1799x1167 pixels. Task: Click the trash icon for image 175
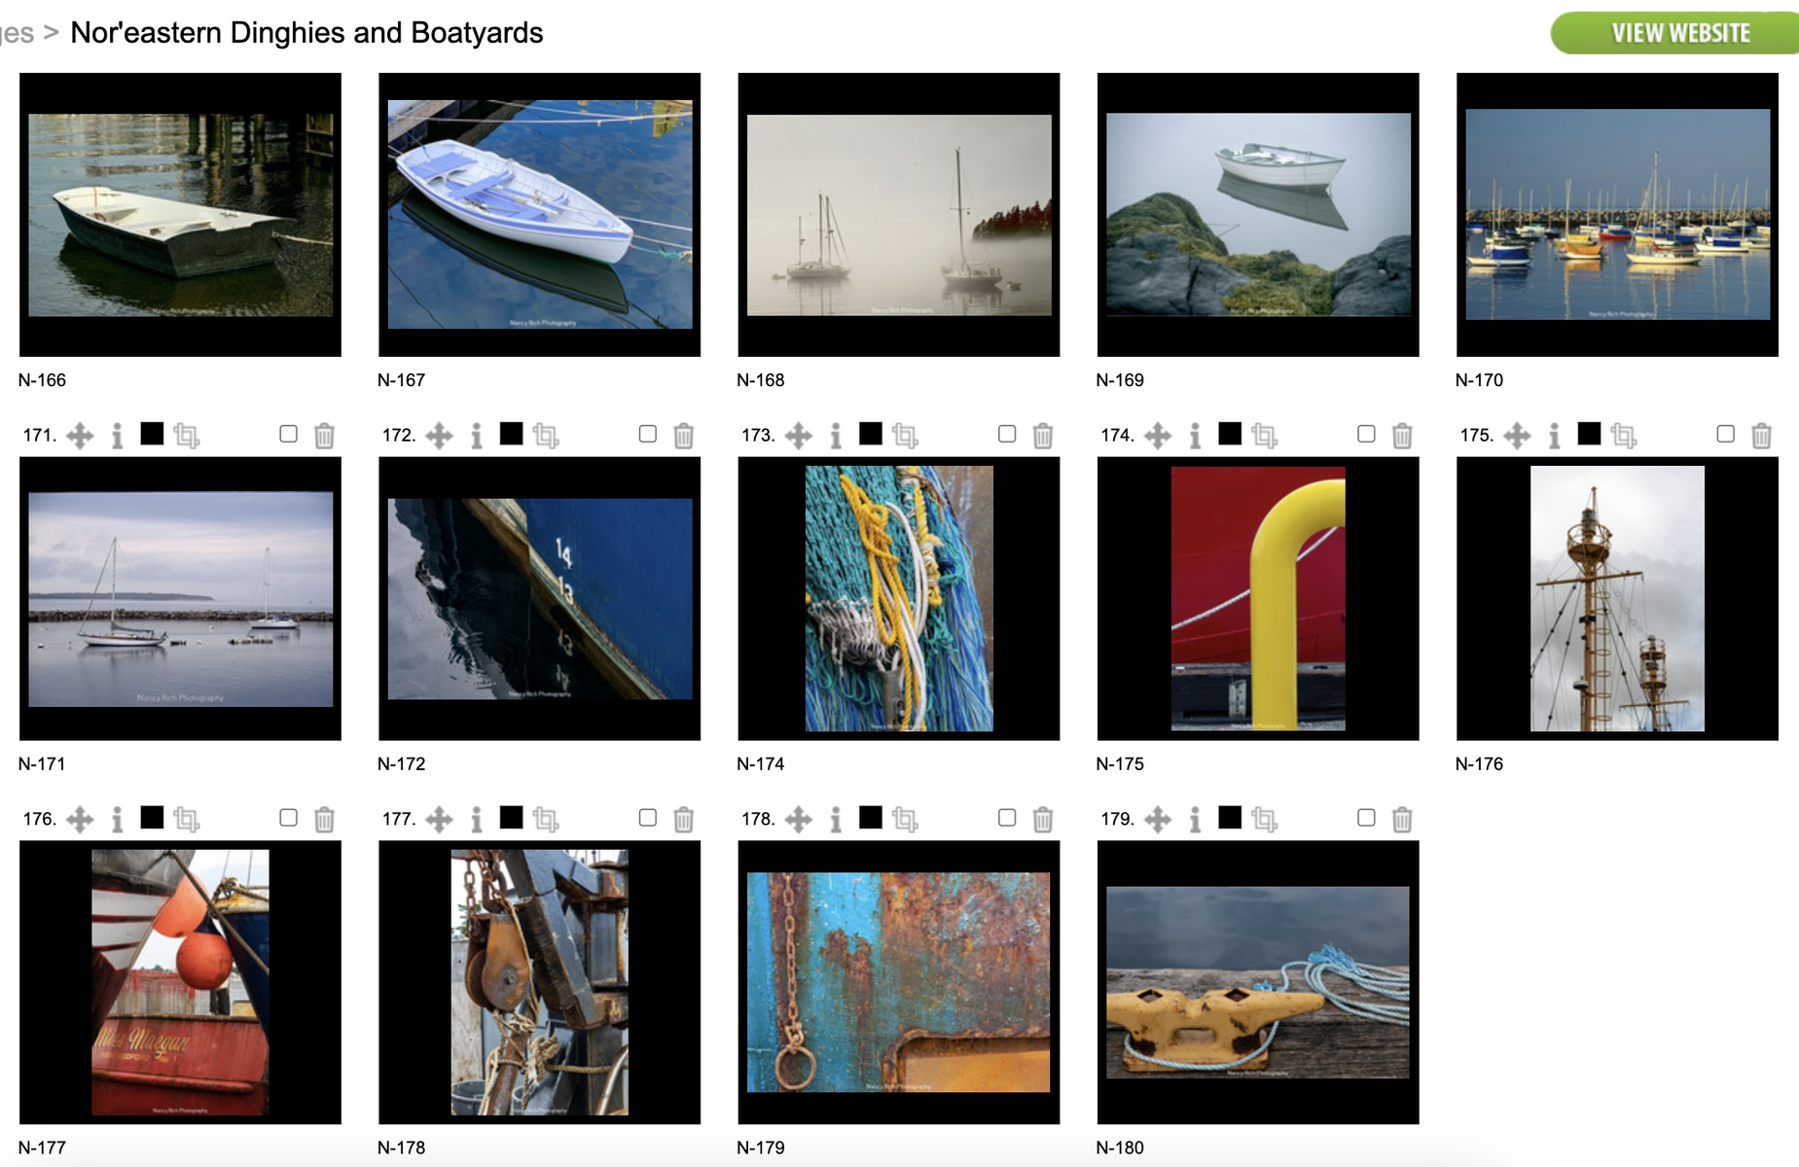pyautogui.click(x=1761, y=436)
